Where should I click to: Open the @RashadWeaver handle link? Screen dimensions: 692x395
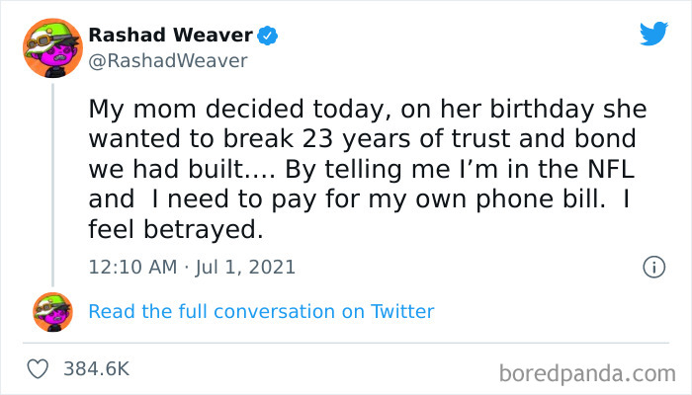[x=168, y=61]
